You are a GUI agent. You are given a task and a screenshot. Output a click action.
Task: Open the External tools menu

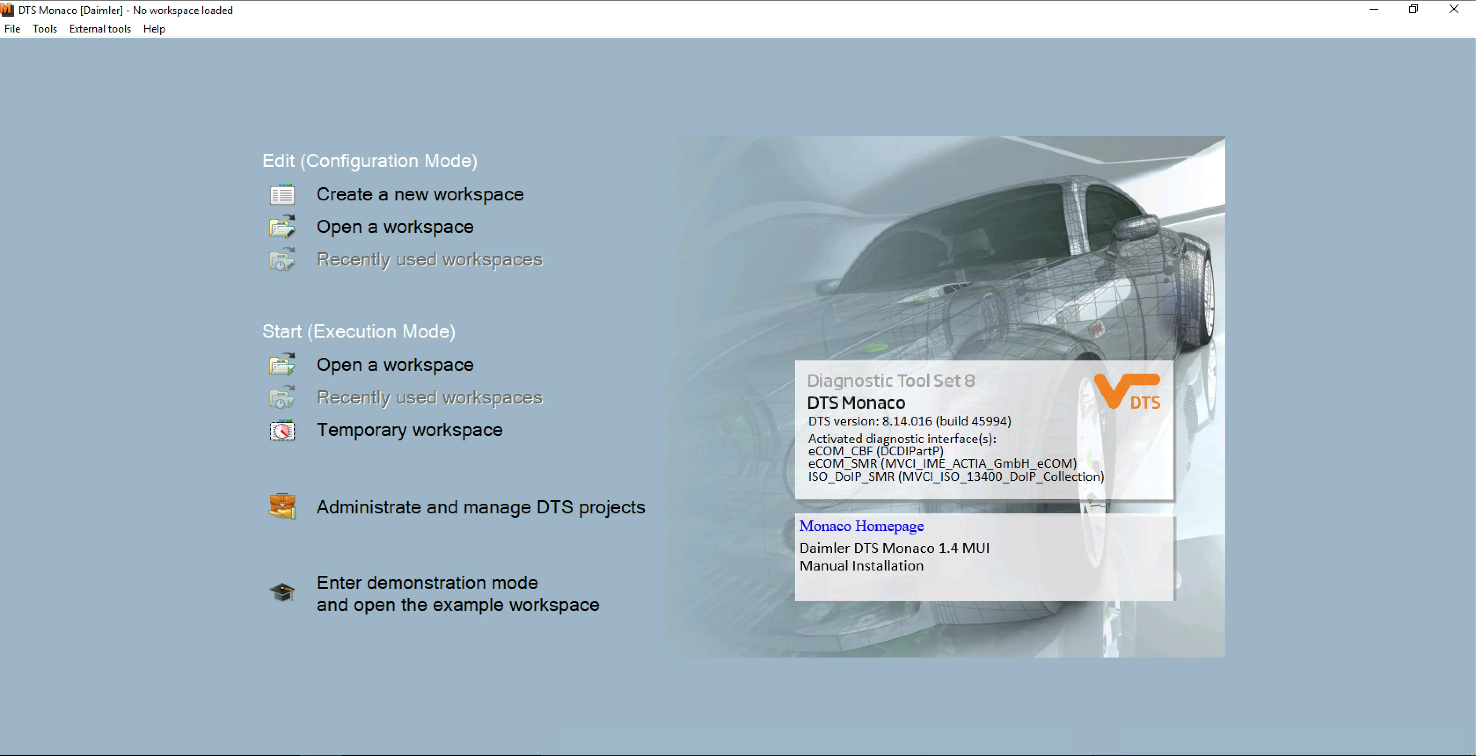tap(100, 29)
